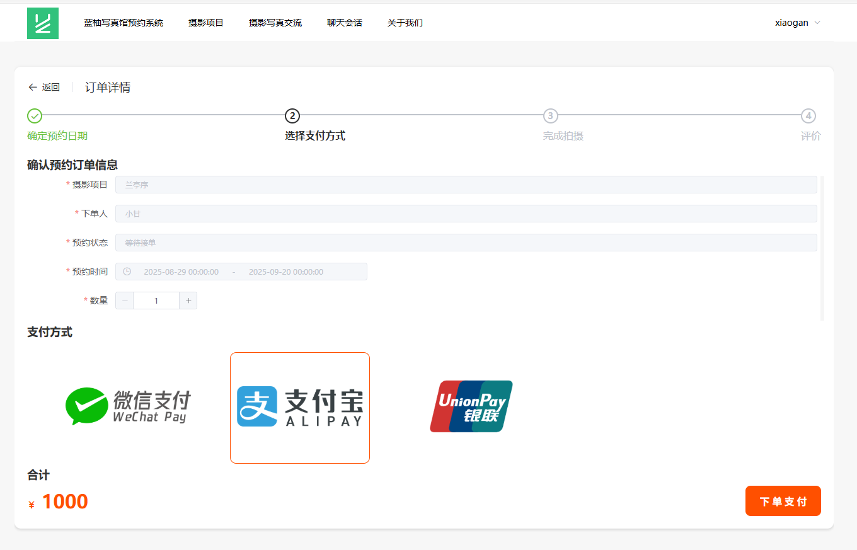The height and width of the screenshot is (550, 857).
Task: Select the Alipay 支付宝 payment option
Action: point(300,408)
